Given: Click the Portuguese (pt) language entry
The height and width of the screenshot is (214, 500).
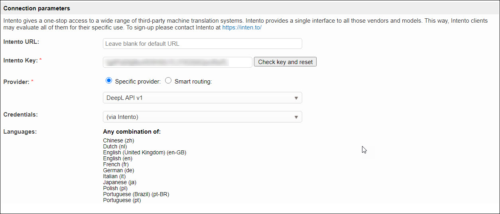Looking at the screenshot, I should point(122,200).
